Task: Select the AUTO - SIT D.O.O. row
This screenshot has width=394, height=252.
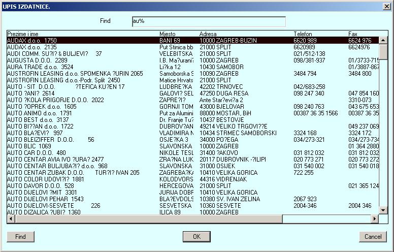Action: 193,87
